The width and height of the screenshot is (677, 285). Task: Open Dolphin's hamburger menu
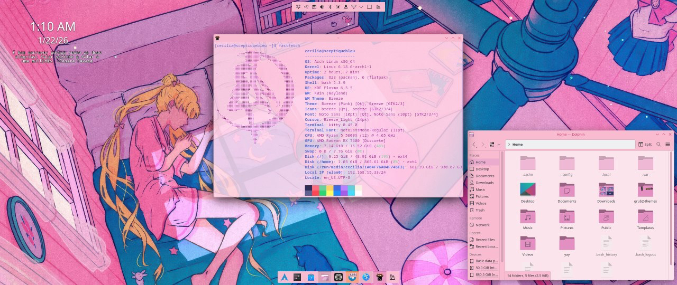point(668,144)
